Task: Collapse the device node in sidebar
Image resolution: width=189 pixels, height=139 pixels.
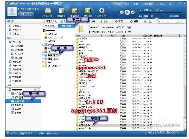Action: point(7,90)
